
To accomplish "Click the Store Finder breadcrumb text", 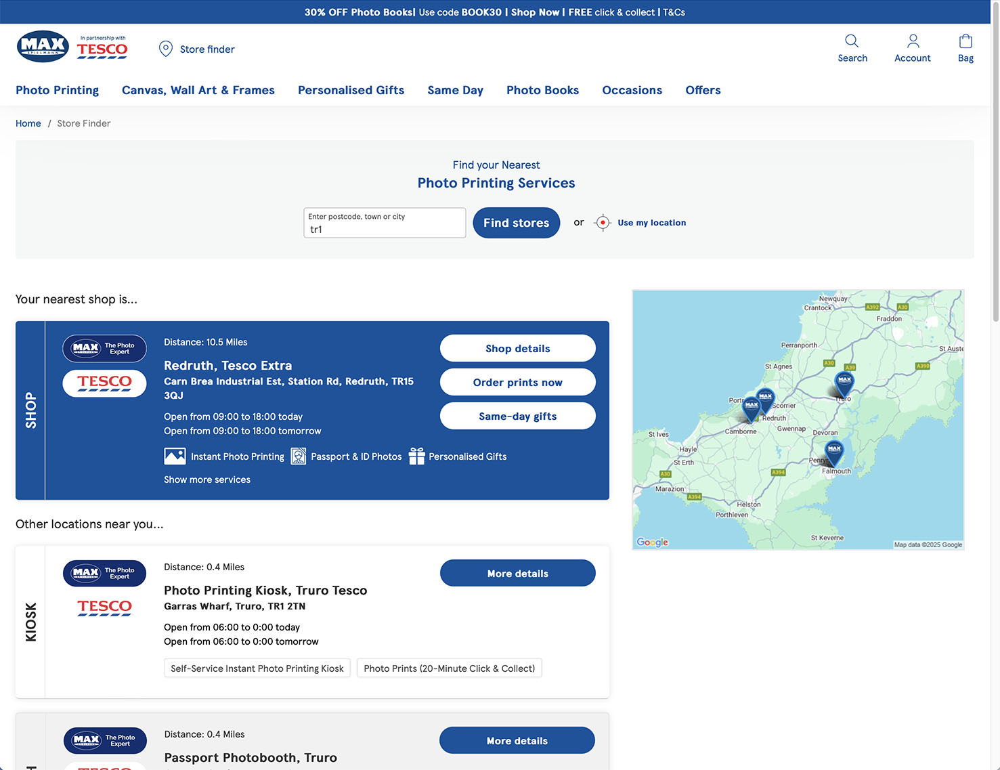I will pyautogui.click(x=84, y=123).
